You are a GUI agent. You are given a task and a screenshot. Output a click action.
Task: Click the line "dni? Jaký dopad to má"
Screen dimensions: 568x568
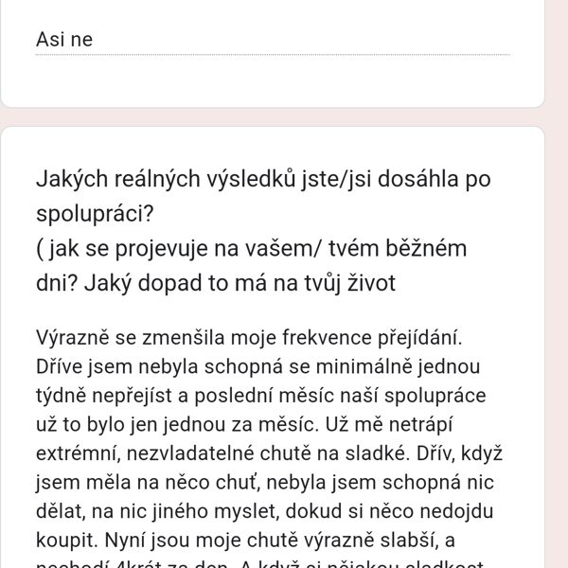coord(216,283)
